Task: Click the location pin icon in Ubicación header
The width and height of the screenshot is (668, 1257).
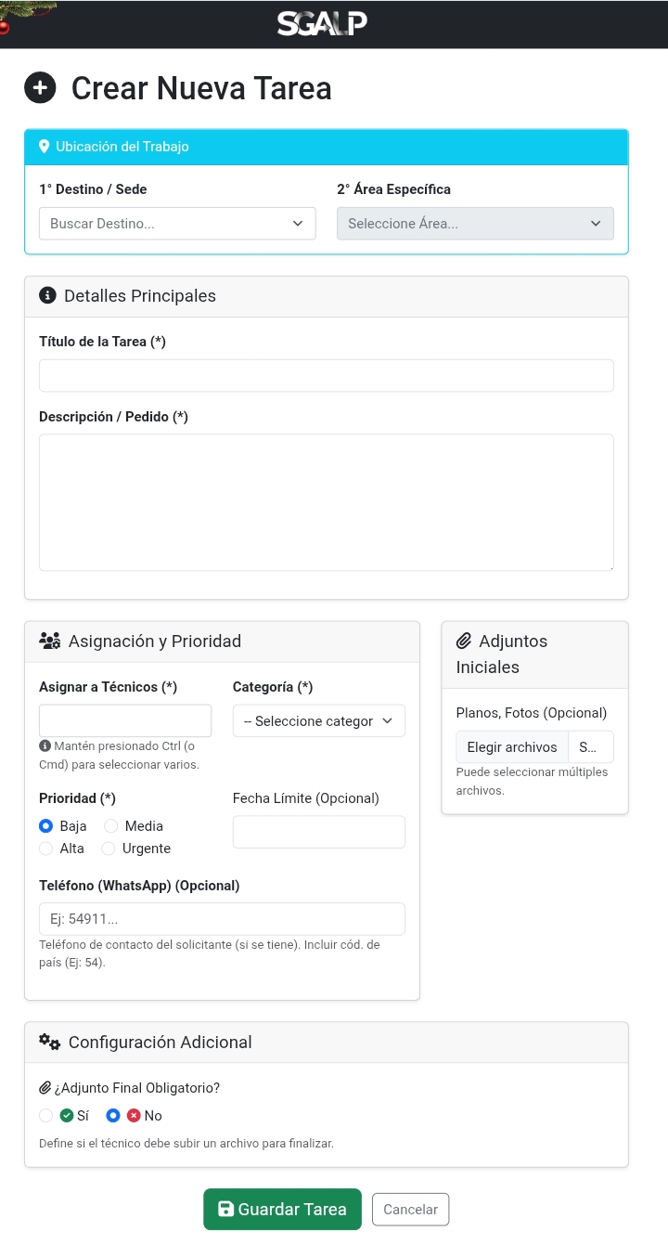Action: point(44,147)
